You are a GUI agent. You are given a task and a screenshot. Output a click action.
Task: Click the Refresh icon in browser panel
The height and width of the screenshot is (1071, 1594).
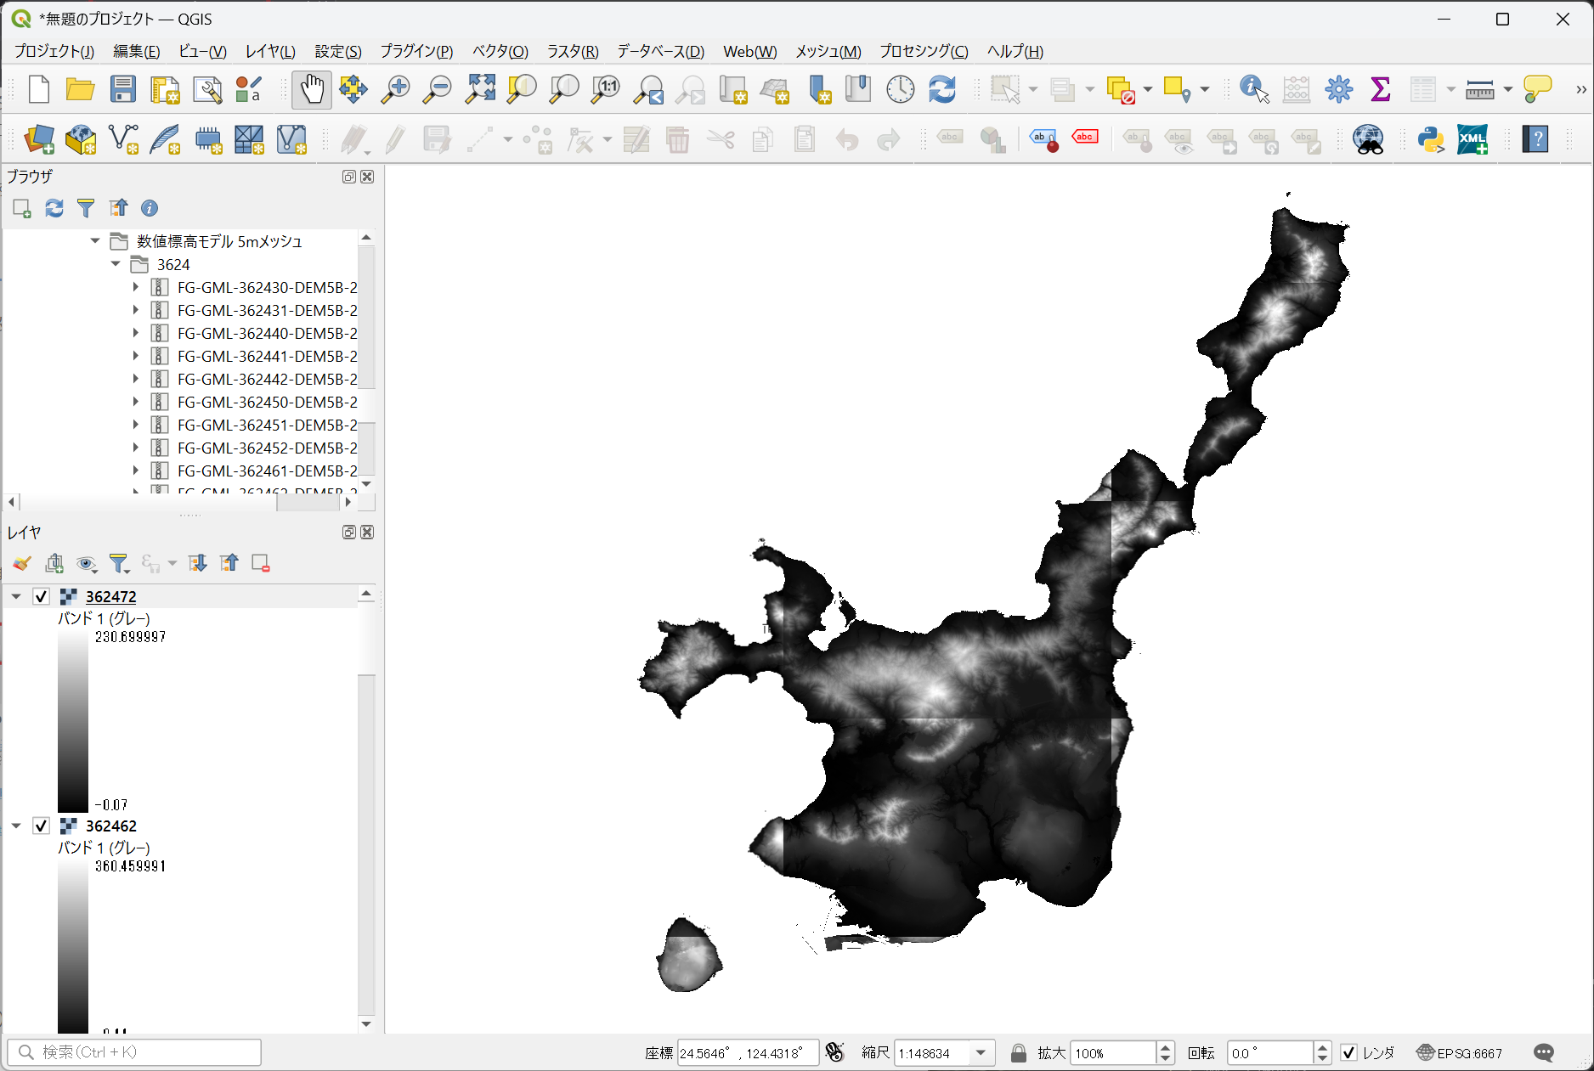coord(54,208)
